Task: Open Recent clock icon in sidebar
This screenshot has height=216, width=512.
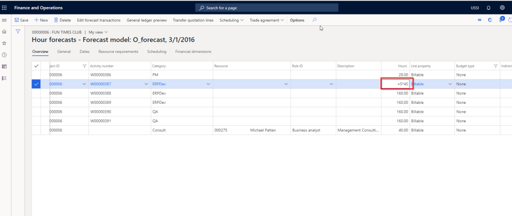Action: pos(4,55)
